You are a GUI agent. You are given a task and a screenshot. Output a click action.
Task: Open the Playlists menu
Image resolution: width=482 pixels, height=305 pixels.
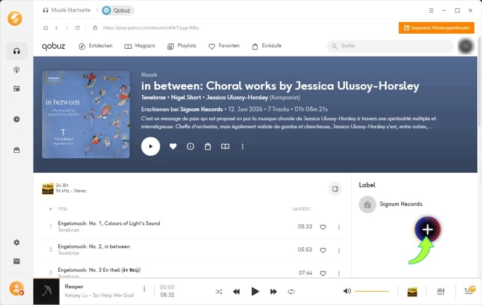(182, 46)
